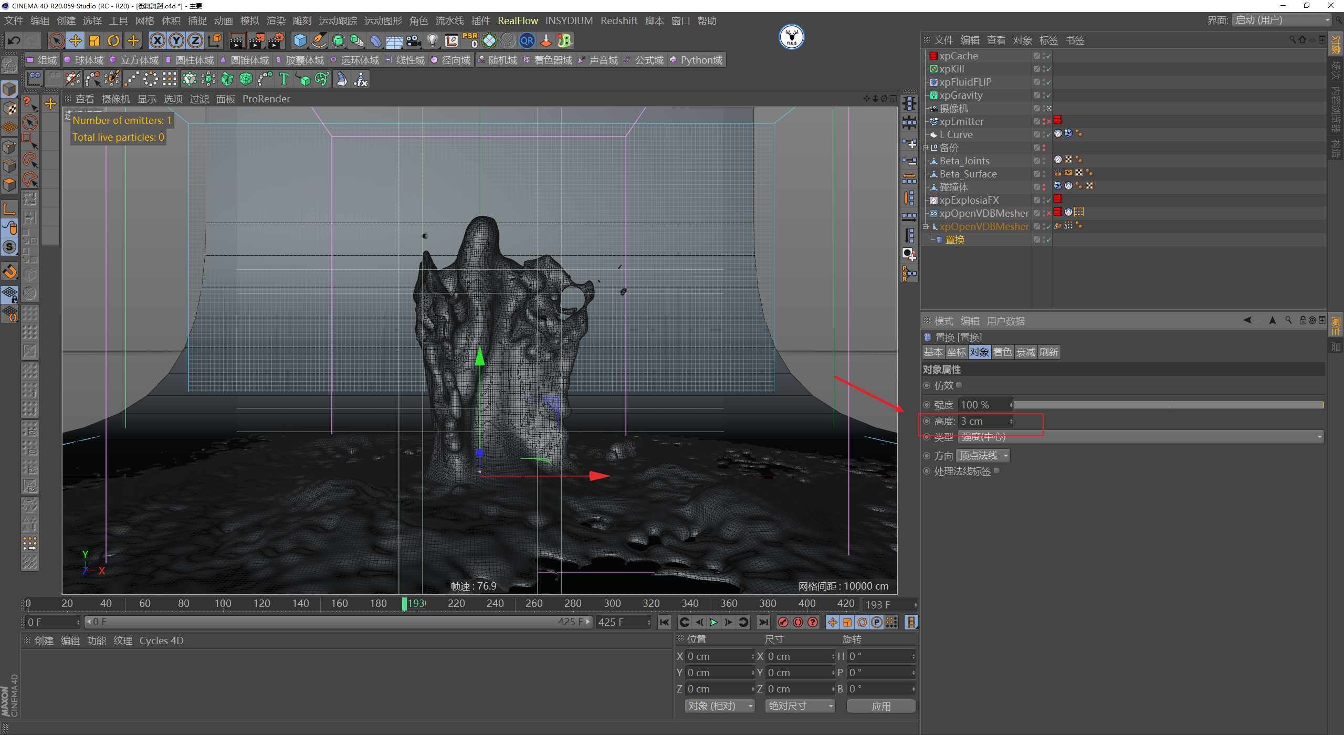This screenshot has width=1344, height=735.
Task: Click the cube primitive object icon
Action: (x=300, y=40)
